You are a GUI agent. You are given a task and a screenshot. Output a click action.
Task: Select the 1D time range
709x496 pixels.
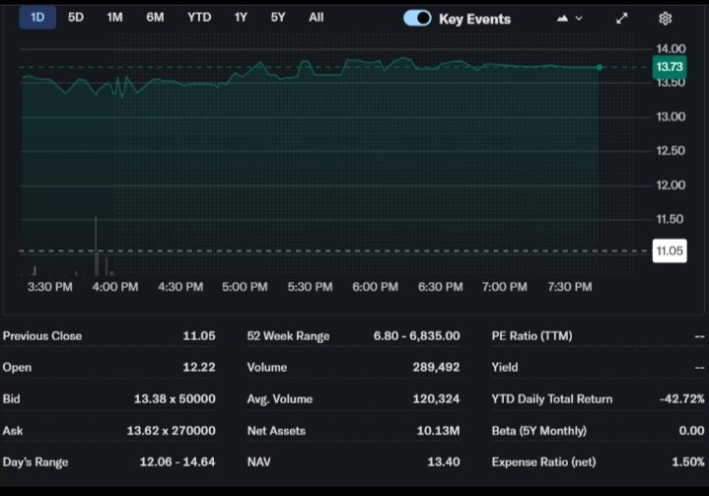pos(37,17)
